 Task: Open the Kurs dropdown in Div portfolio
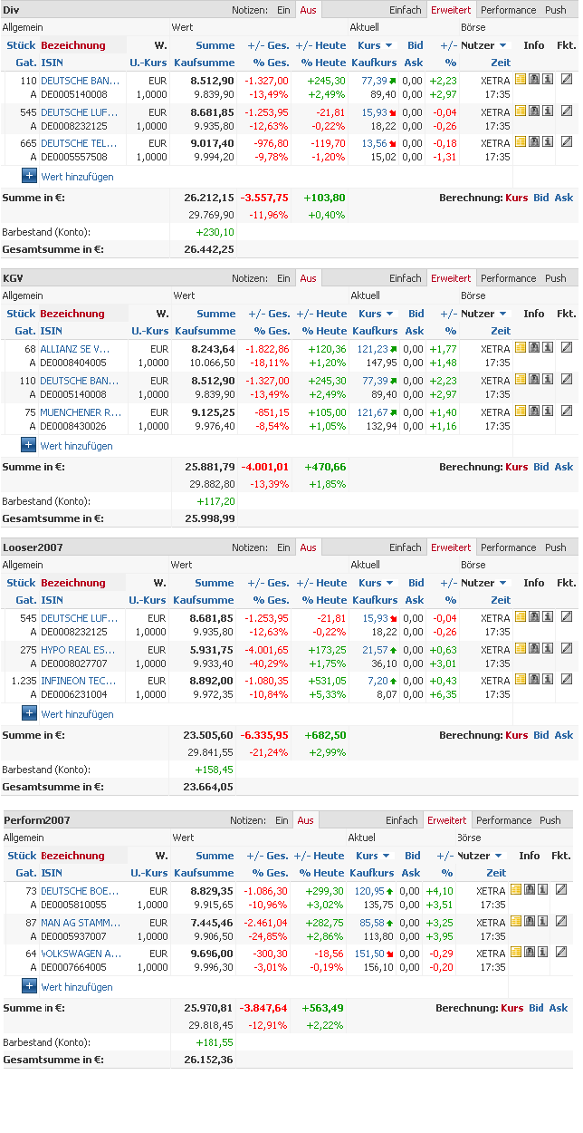[375, 45]
